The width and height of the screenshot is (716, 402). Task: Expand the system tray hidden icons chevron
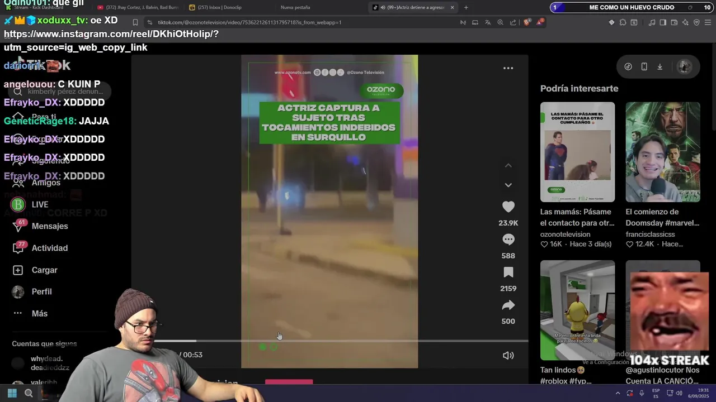[x=618, y=393]
